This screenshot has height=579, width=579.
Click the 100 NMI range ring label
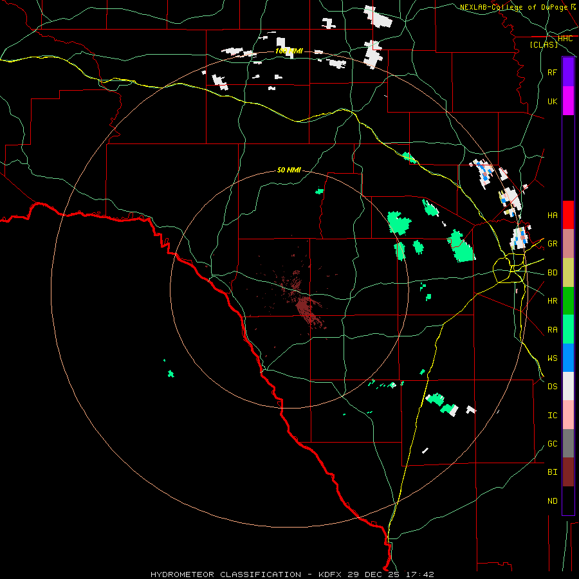pyautogui.click(x=289, y=51)
